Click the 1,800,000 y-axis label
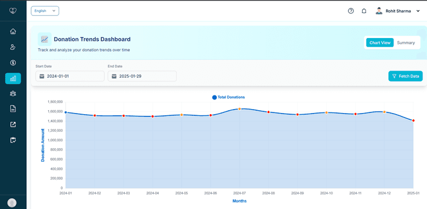Viewport: 427px width, 209px height. (55, 102)
